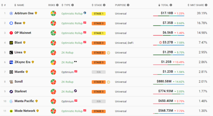This screenshot has width=213, height=116.
Task: Click the risk pie chart for Mantle
Action: pos(53,72)
